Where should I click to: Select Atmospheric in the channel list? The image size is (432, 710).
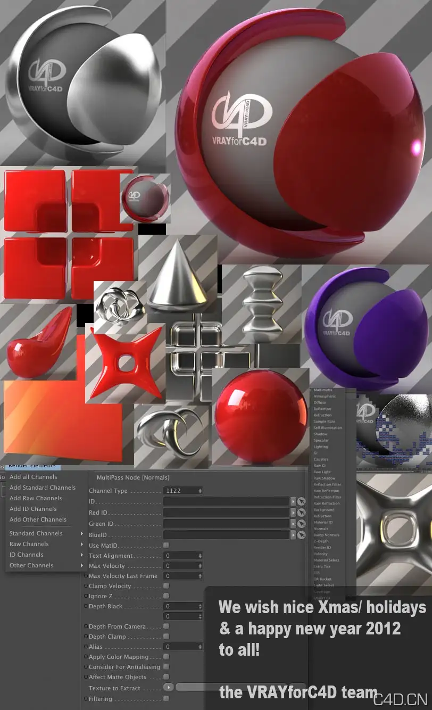coord(325,397)
